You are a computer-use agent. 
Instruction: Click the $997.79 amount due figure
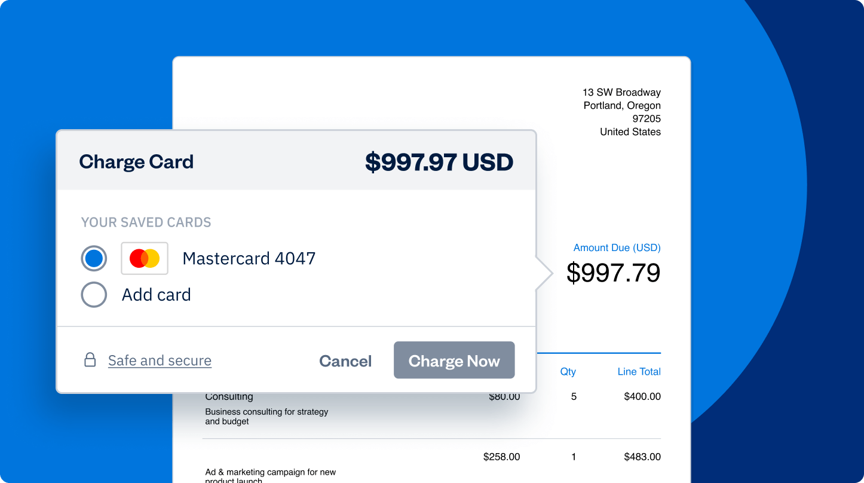point(613,273)
